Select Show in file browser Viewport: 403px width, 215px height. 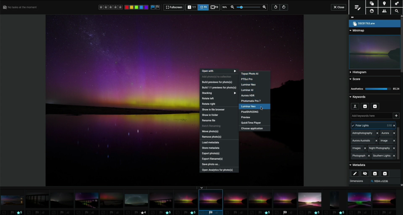click(x=219, y=110)
